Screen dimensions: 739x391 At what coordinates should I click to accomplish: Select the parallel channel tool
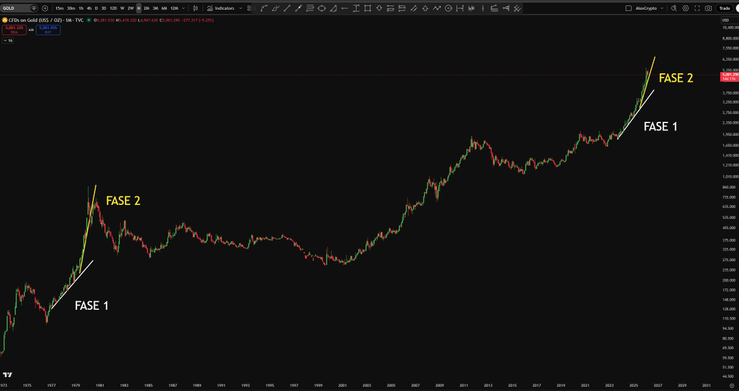(x=414, y=9)
